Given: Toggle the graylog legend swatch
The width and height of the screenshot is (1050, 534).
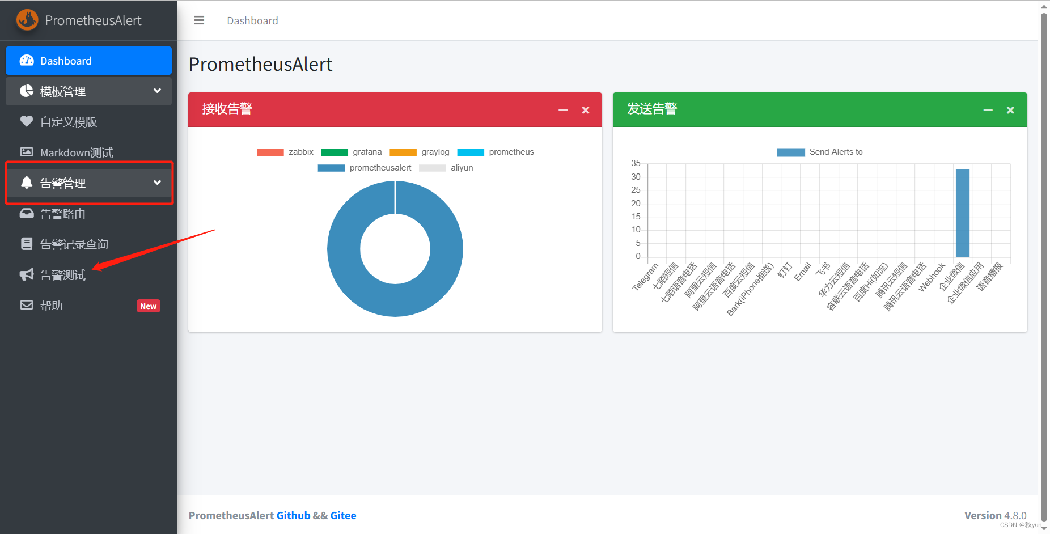Looking at the screenshot, I should (x=403, y=152).
